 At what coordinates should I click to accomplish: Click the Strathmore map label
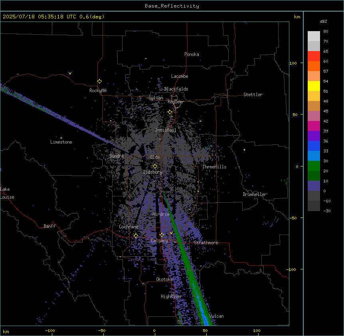point(206,243)
